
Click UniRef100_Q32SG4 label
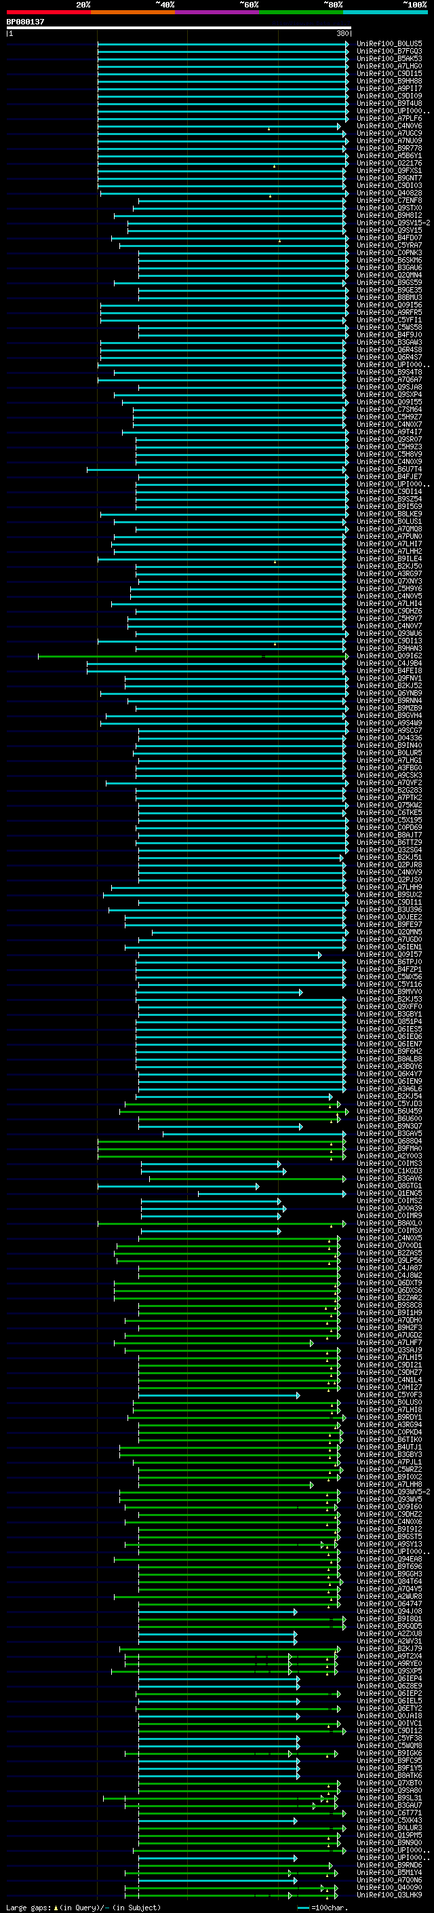[x=389, y=850]
